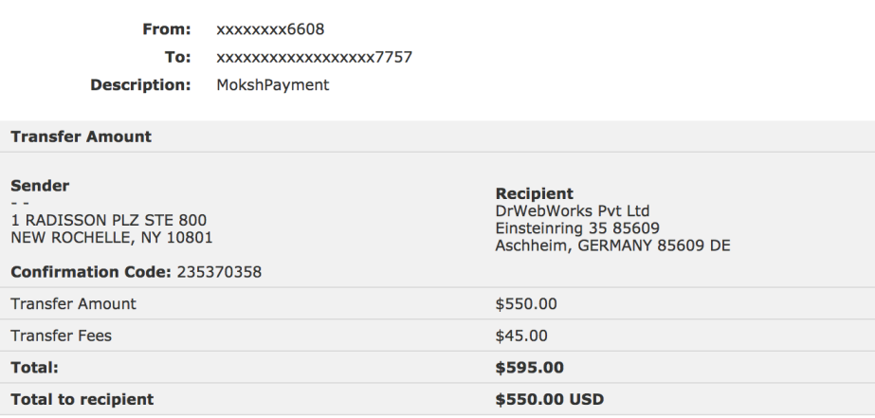The image size is (875, 418).
Task: Click the Total to recipient label
Action: click(x=82, y=399)
